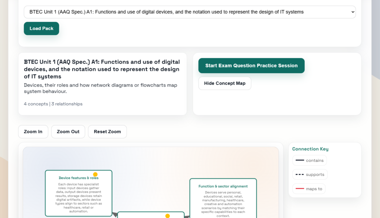Click the pack title heading 'BTEC Unit 1 (AAQ Spec.) A1'
The image size is (380, 218).
pos(102,69)
